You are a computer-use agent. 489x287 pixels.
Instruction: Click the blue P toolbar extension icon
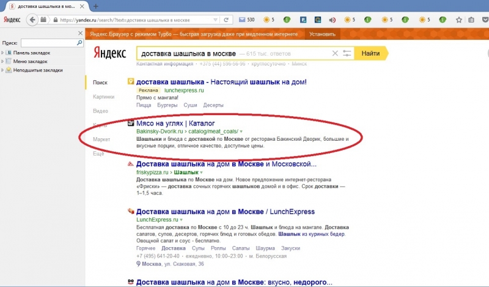pos(303,20)
